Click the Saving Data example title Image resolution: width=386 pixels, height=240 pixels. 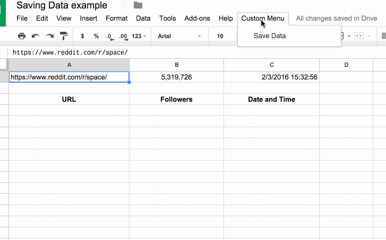(62, 5)
